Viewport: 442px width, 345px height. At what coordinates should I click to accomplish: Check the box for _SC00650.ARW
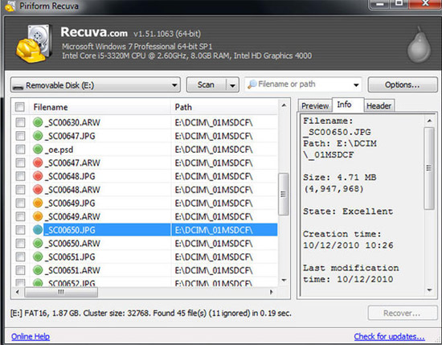tap(20, 243)
